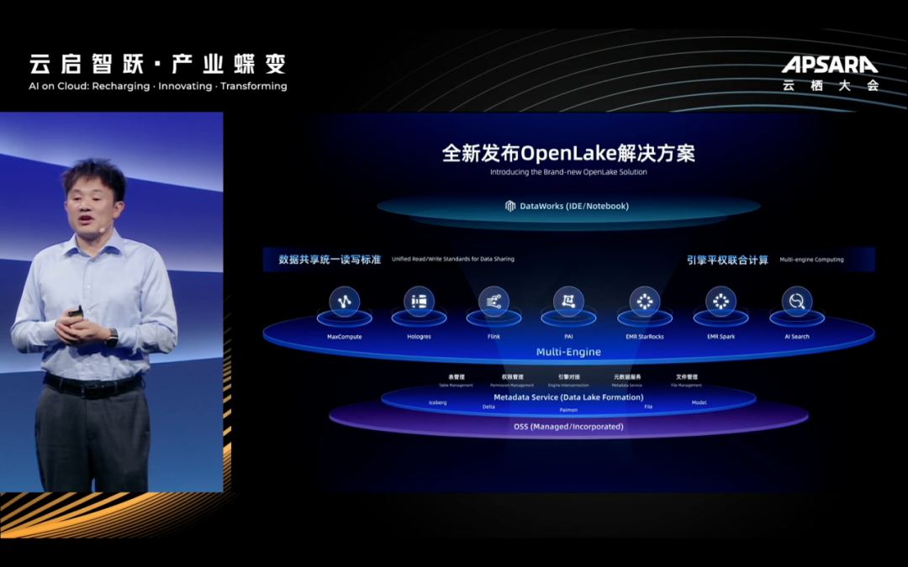The height and width of the screenshot is (567, 908).
Task: Click the "全新发布OpenLake解决方案" slide title
Action: pos(568,154)
